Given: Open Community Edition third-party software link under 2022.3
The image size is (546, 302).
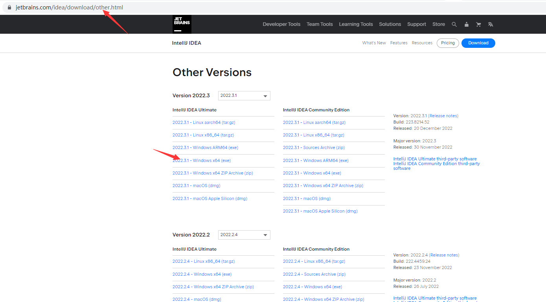Looking at the screenshot, I should click(x=437, y=166).
